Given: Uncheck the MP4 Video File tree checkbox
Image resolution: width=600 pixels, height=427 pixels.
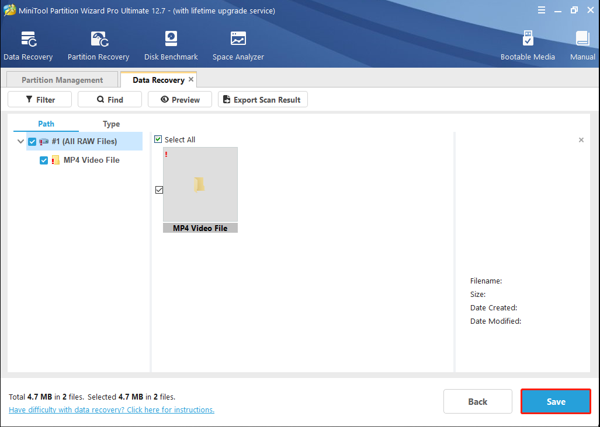Looking at the screenshot, I should pos(44,160).
